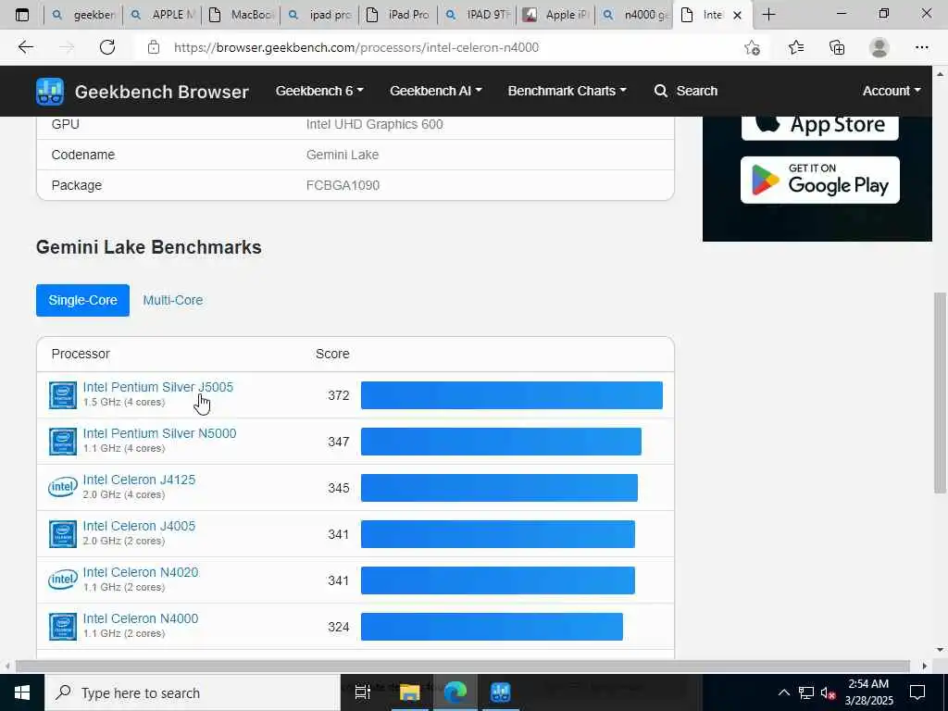
Task: Click the Geekbench Browser title text
Action: tap(161, 92)
